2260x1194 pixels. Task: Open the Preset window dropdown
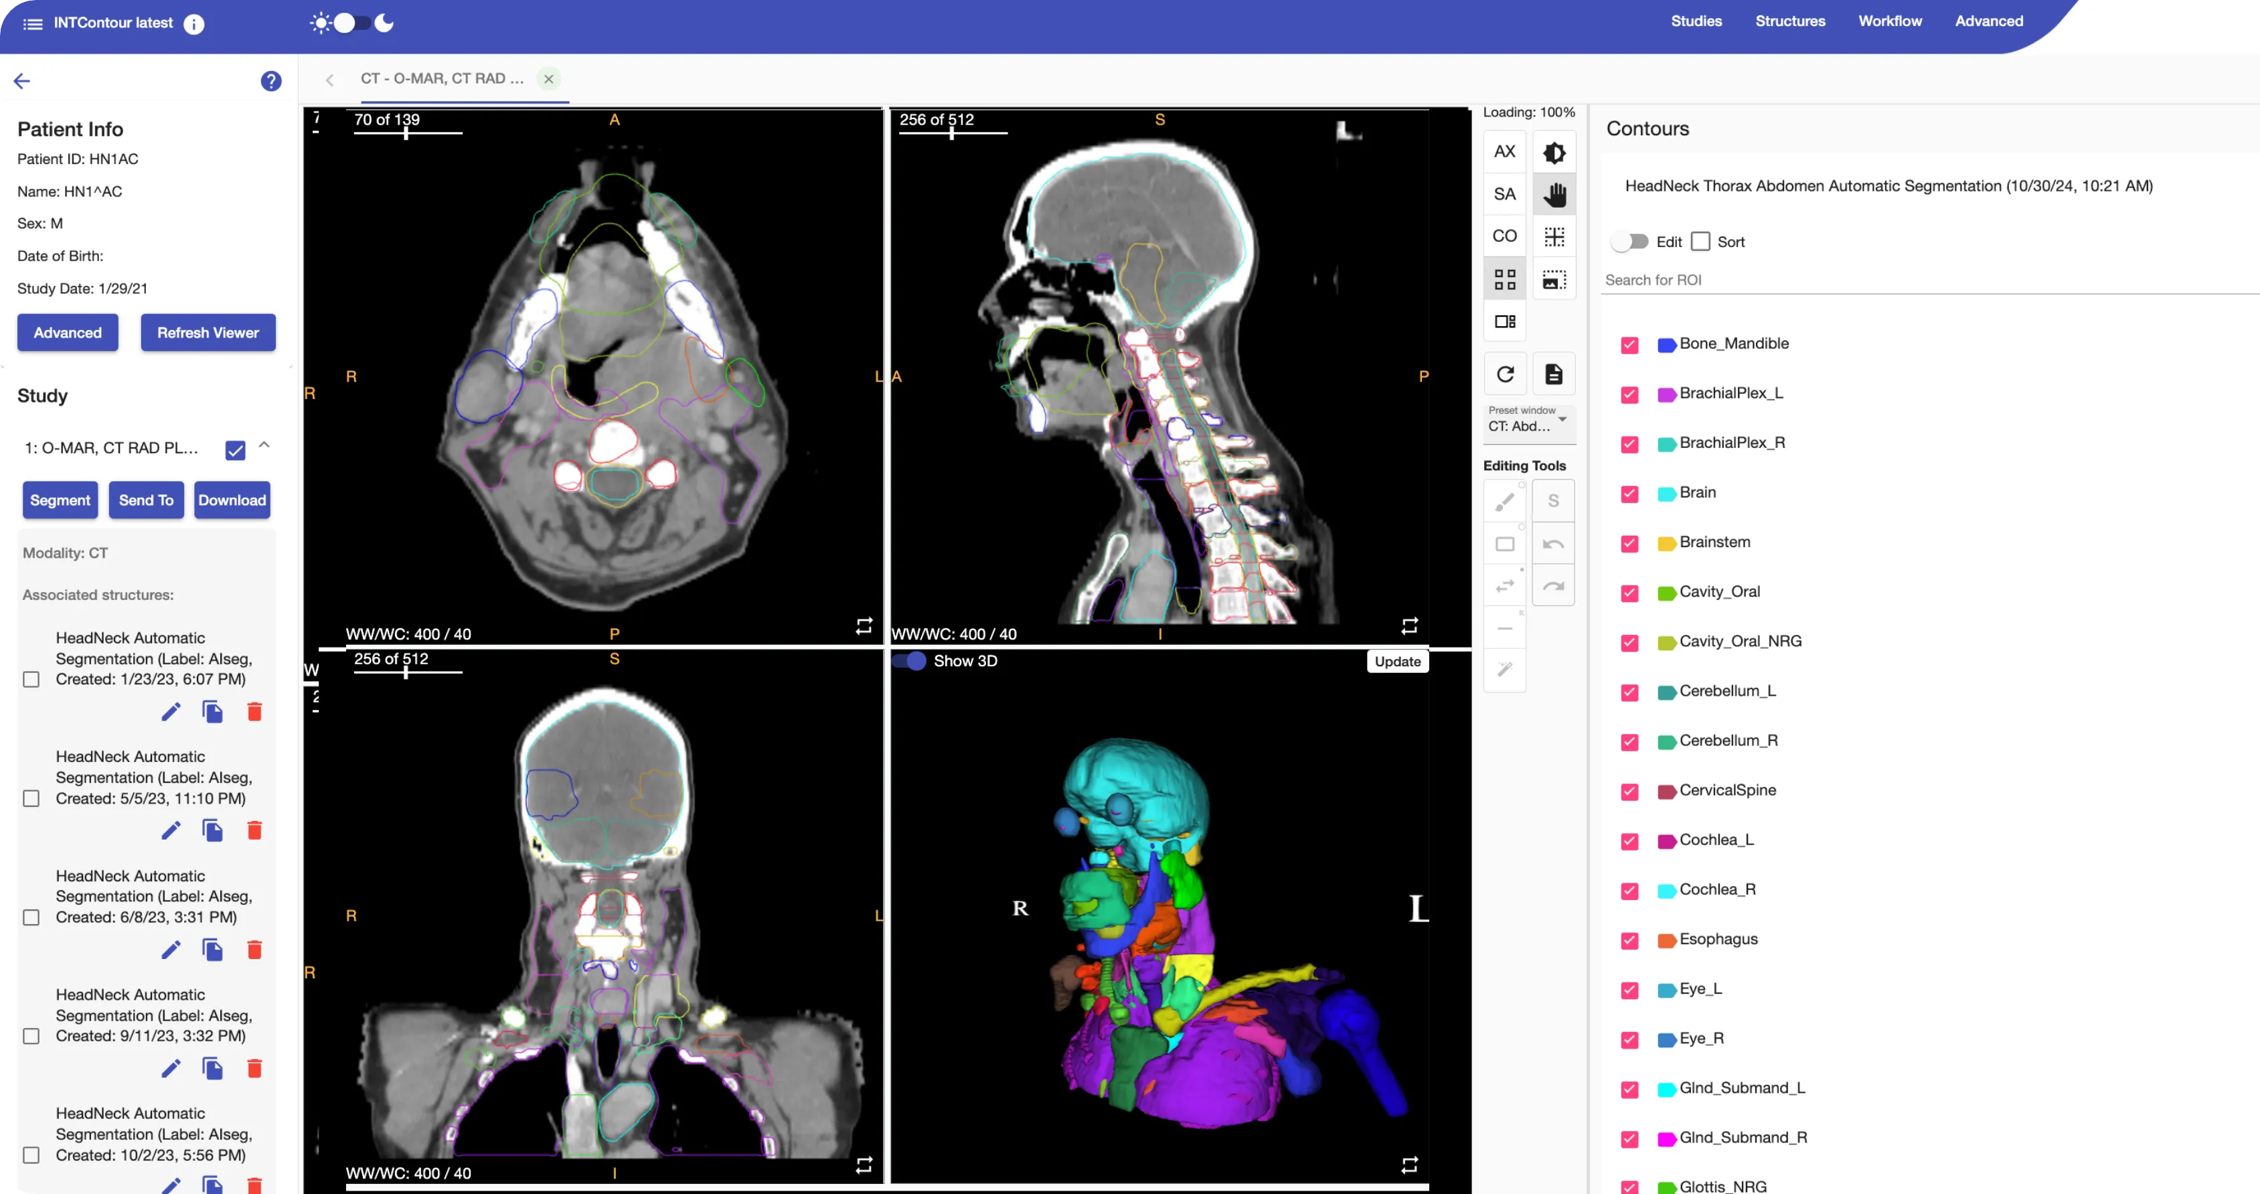[x=1528, y=420]
